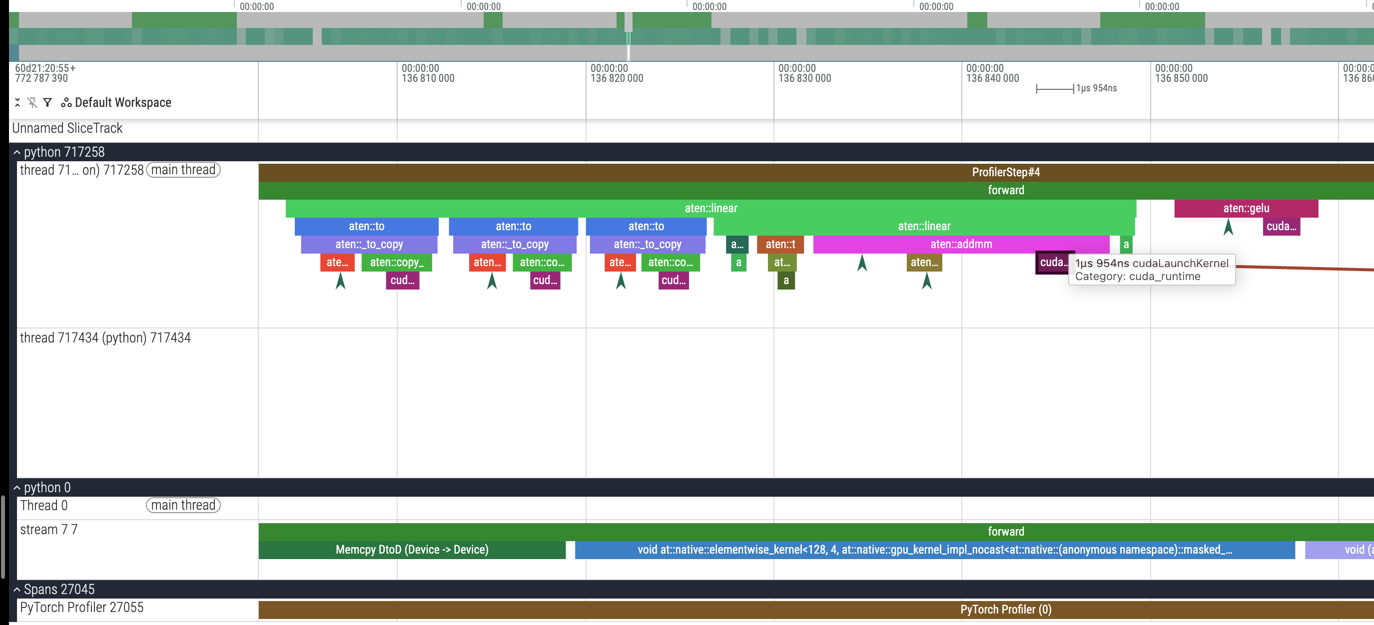Collapse the python 717258 process group
The height and width of the screenshot is (625, 1374).
[17, 152]
